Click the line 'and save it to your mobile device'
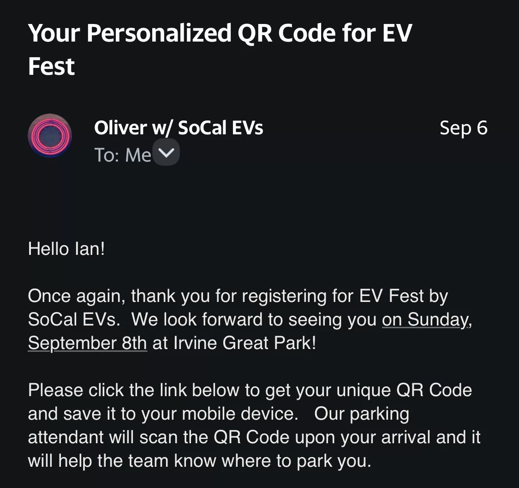This screenshot has height=488, width=519. click(x=163, y=414)
